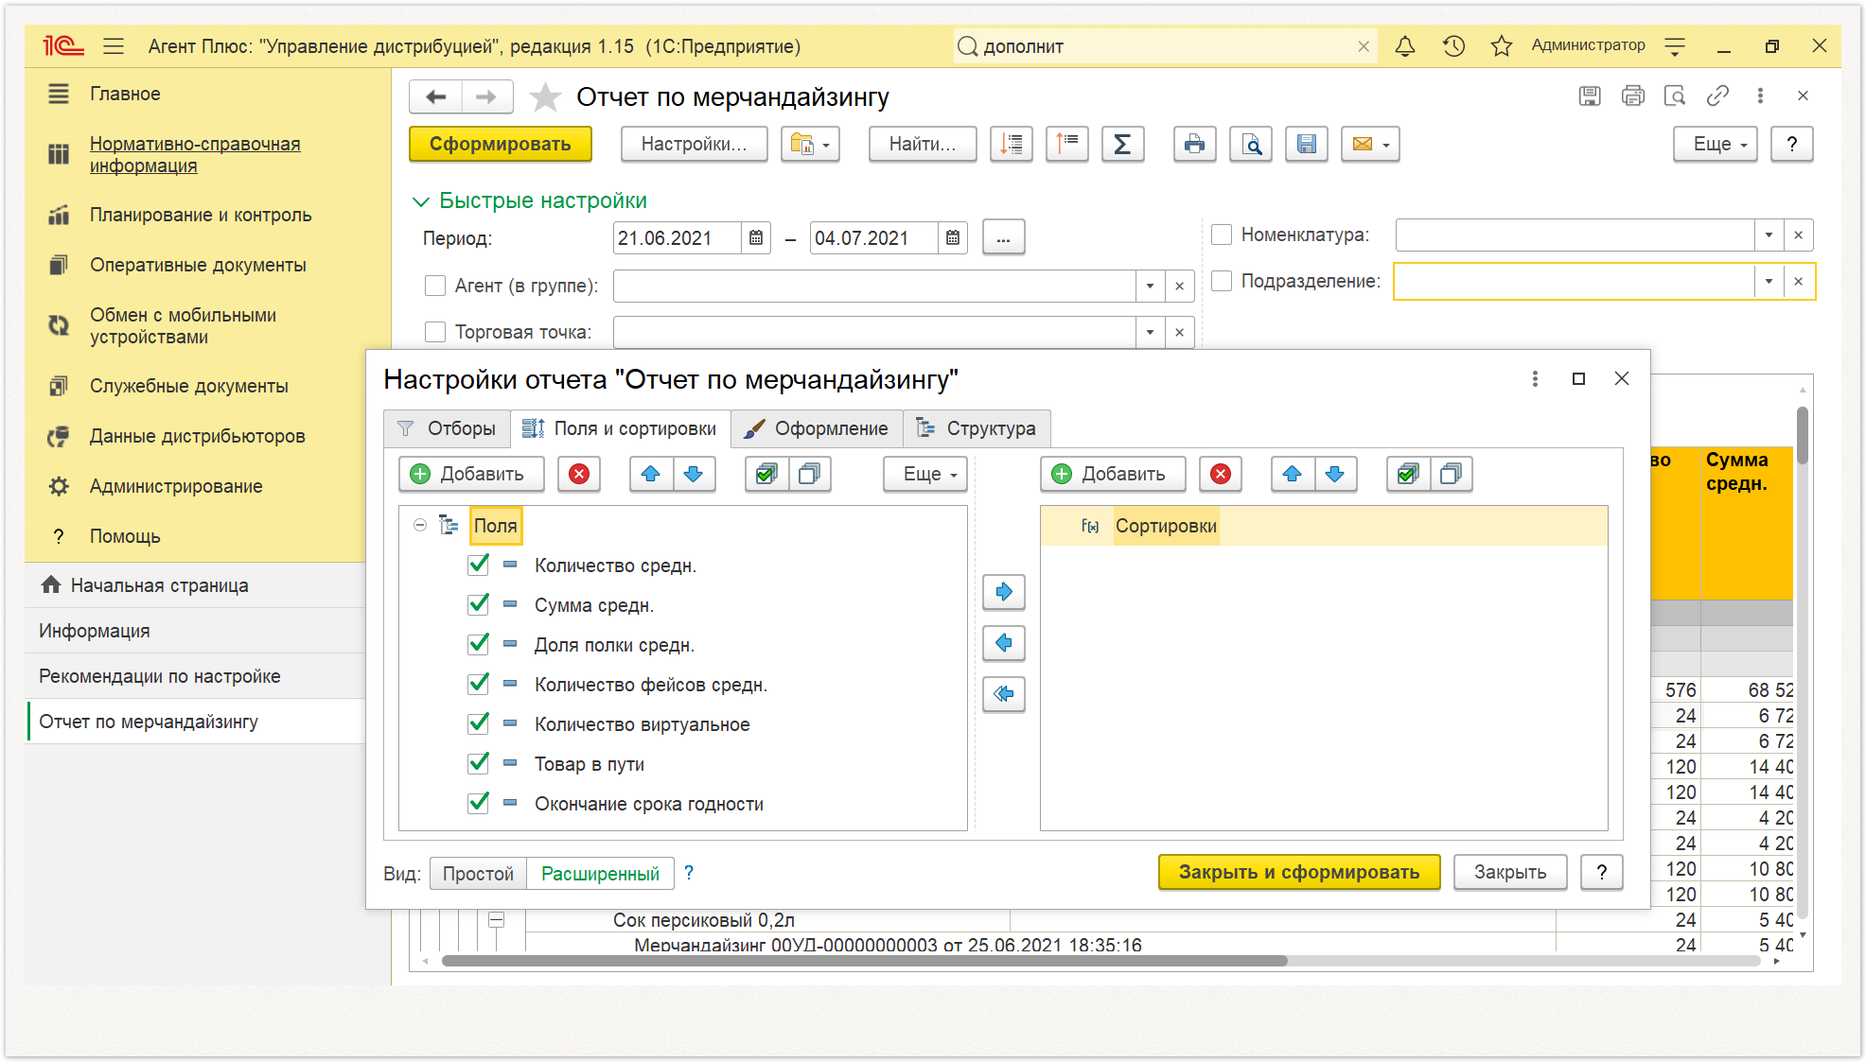Save report with diskette toolbar icon
This screenshot has height=1062, width=1866.
point(1307,144)
